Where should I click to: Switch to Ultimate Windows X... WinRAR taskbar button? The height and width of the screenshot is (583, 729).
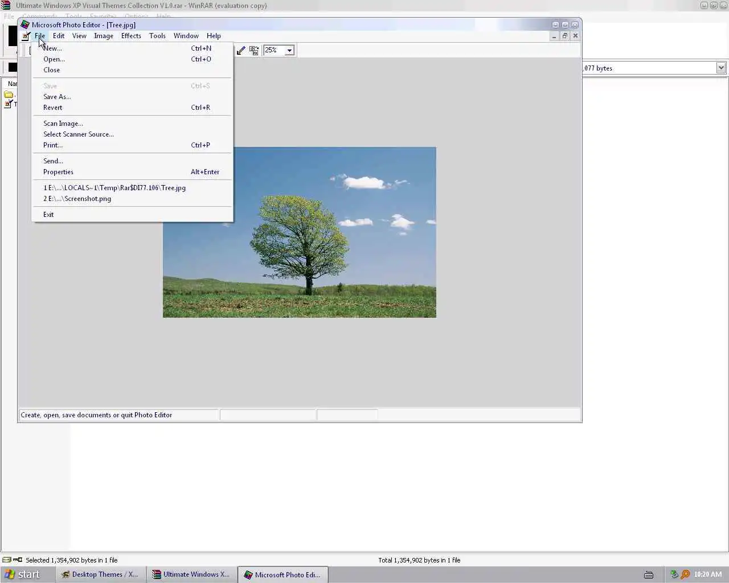click(191, 574)
